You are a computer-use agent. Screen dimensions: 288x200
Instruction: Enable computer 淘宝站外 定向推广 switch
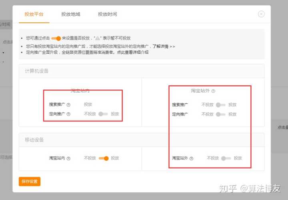220,114
